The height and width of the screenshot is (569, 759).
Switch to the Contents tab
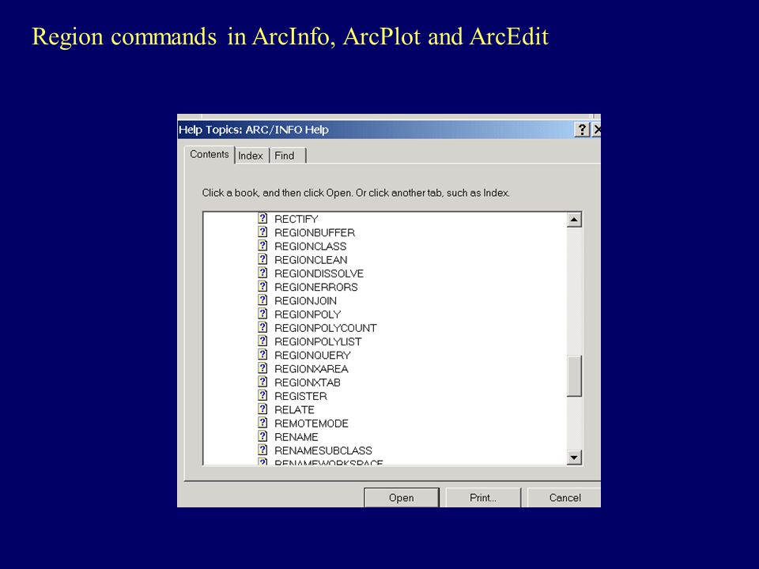pyautogui.click(x=209, y=154)
